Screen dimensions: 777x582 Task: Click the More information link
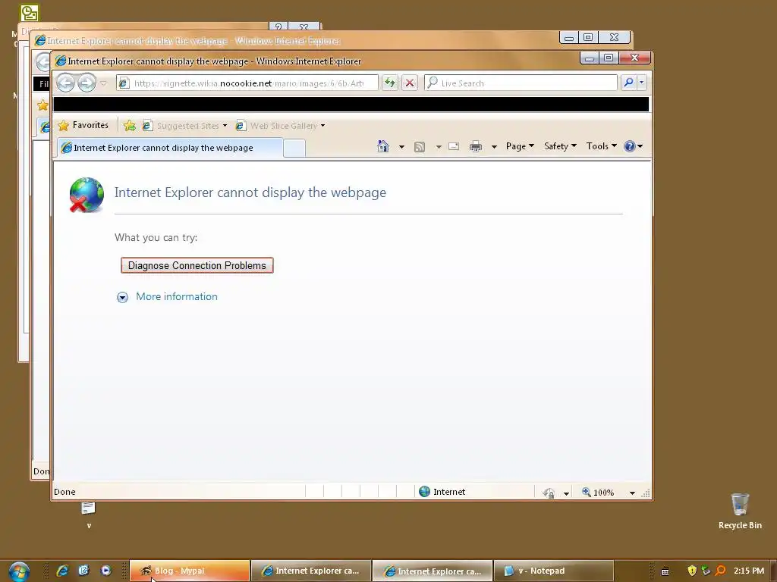coord(176,296)
